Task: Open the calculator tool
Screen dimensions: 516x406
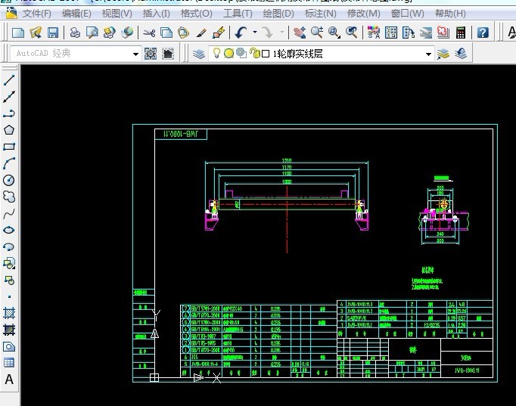Action: pyautogui.click(x=460, y=33)
